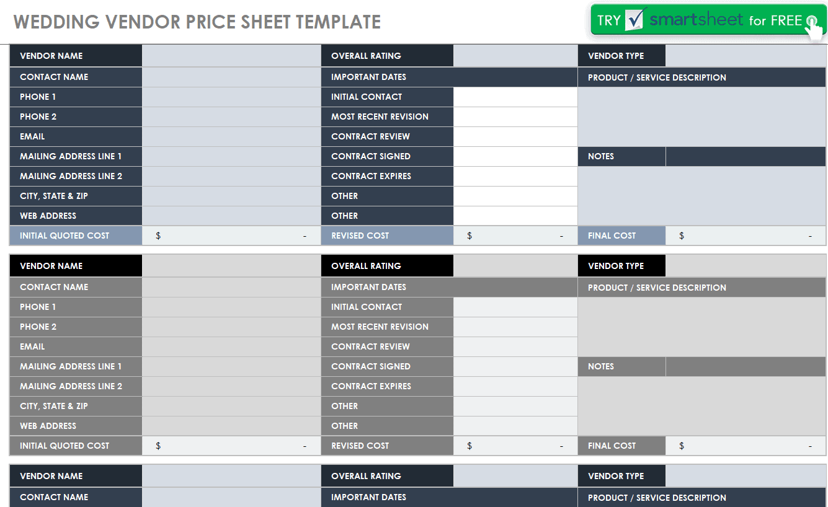Image resolution: width=828 pixels, height=507 pixels.
Task: Select Initial Contact date cell in blue block
Action: 515,97
